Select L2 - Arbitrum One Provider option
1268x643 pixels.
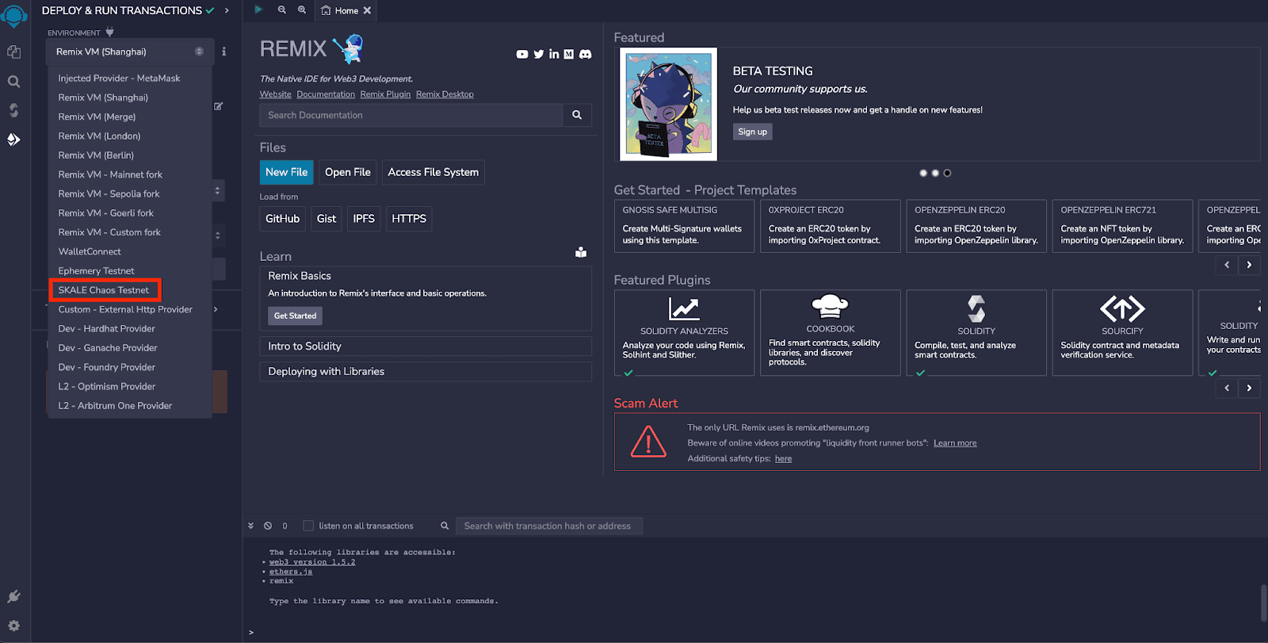tap(115, 406)
